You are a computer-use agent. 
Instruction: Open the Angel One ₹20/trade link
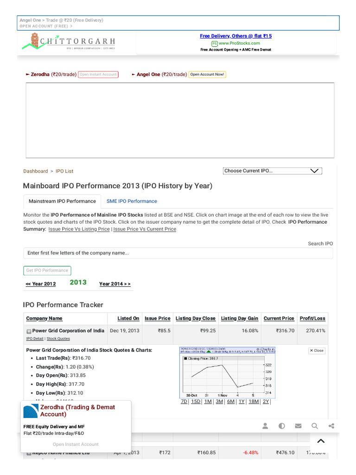coord(162,75)
